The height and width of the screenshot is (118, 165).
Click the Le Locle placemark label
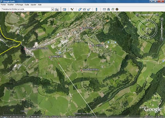coord(88,28)
